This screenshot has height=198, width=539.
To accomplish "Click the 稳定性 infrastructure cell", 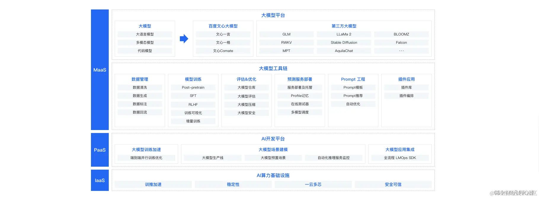I will 233,184.
